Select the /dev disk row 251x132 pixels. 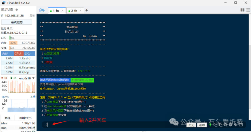tap(18, 123)
